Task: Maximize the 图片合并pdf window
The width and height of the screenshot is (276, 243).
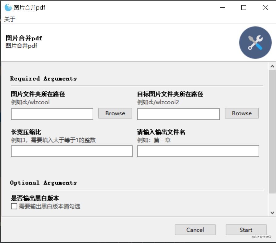Action: pyautogui.click(x=244, y=7)
